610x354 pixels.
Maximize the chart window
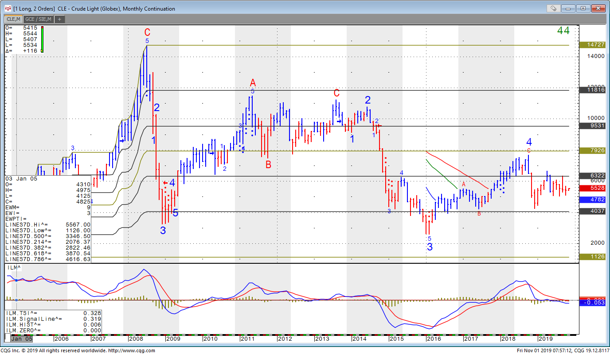583,8
